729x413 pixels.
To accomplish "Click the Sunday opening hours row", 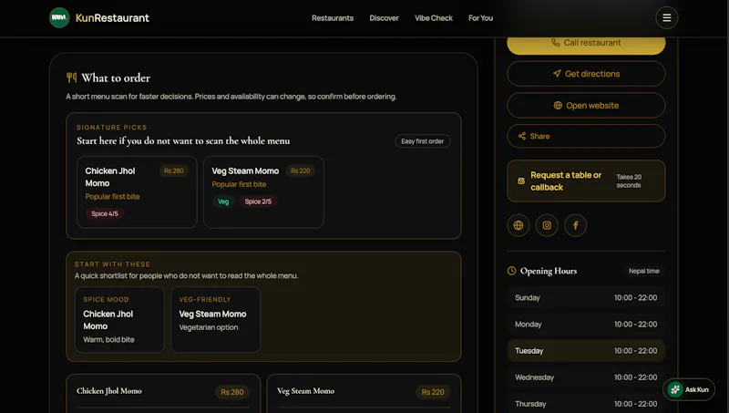I will click(x=586, y=297).
